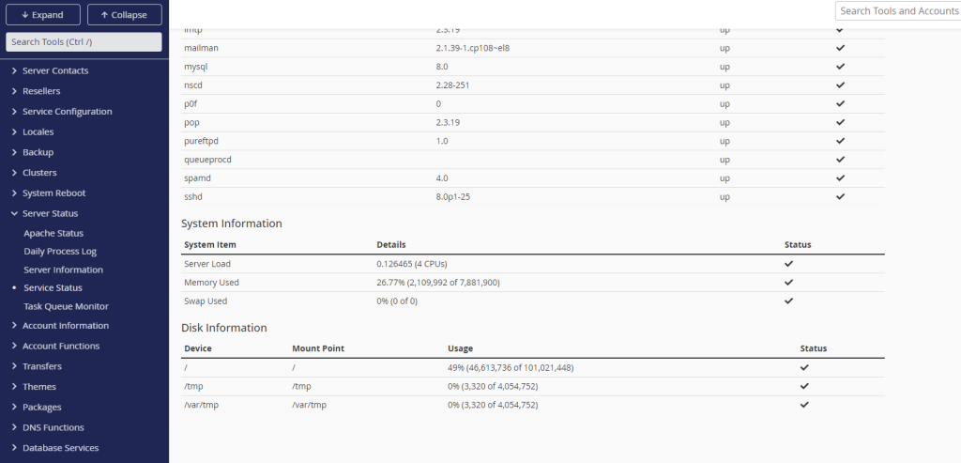Screen dimensions: 961x463
Task: Click the Expand all button
Action: coord(43,15)
